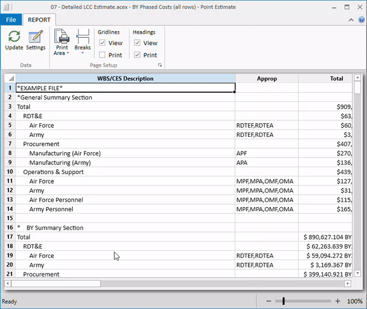The width and height of the screenshot is (367, 309).
Task: Click the Print Area icon
Action: click(62, 36)
